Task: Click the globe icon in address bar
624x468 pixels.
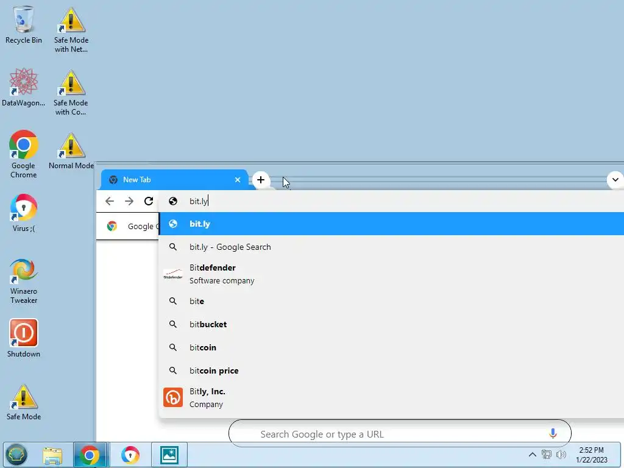Action: click(x=172, y=201)
